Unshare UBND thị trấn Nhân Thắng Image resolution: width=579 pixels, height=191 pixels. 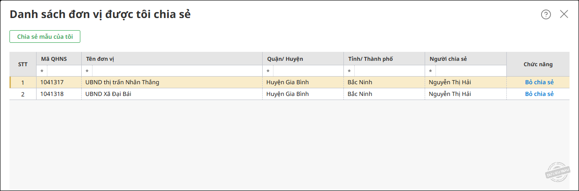click(x=539, y=82)
